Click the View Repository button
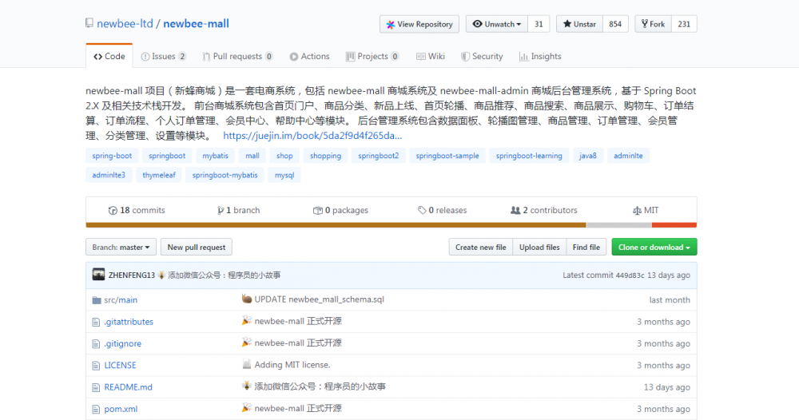Image resolution: width=799 pixels, height=420 pixels. pyautogui.click(x=419, y=24)
